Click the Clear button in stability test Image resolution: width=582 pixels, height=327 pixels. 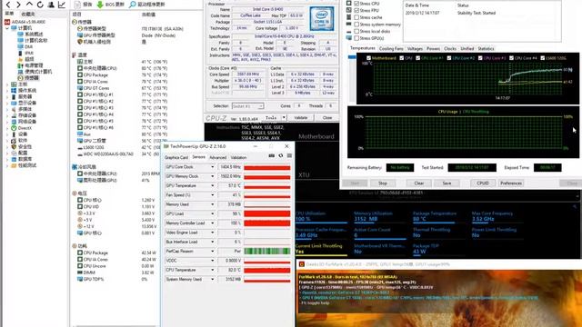click(419, 183)
